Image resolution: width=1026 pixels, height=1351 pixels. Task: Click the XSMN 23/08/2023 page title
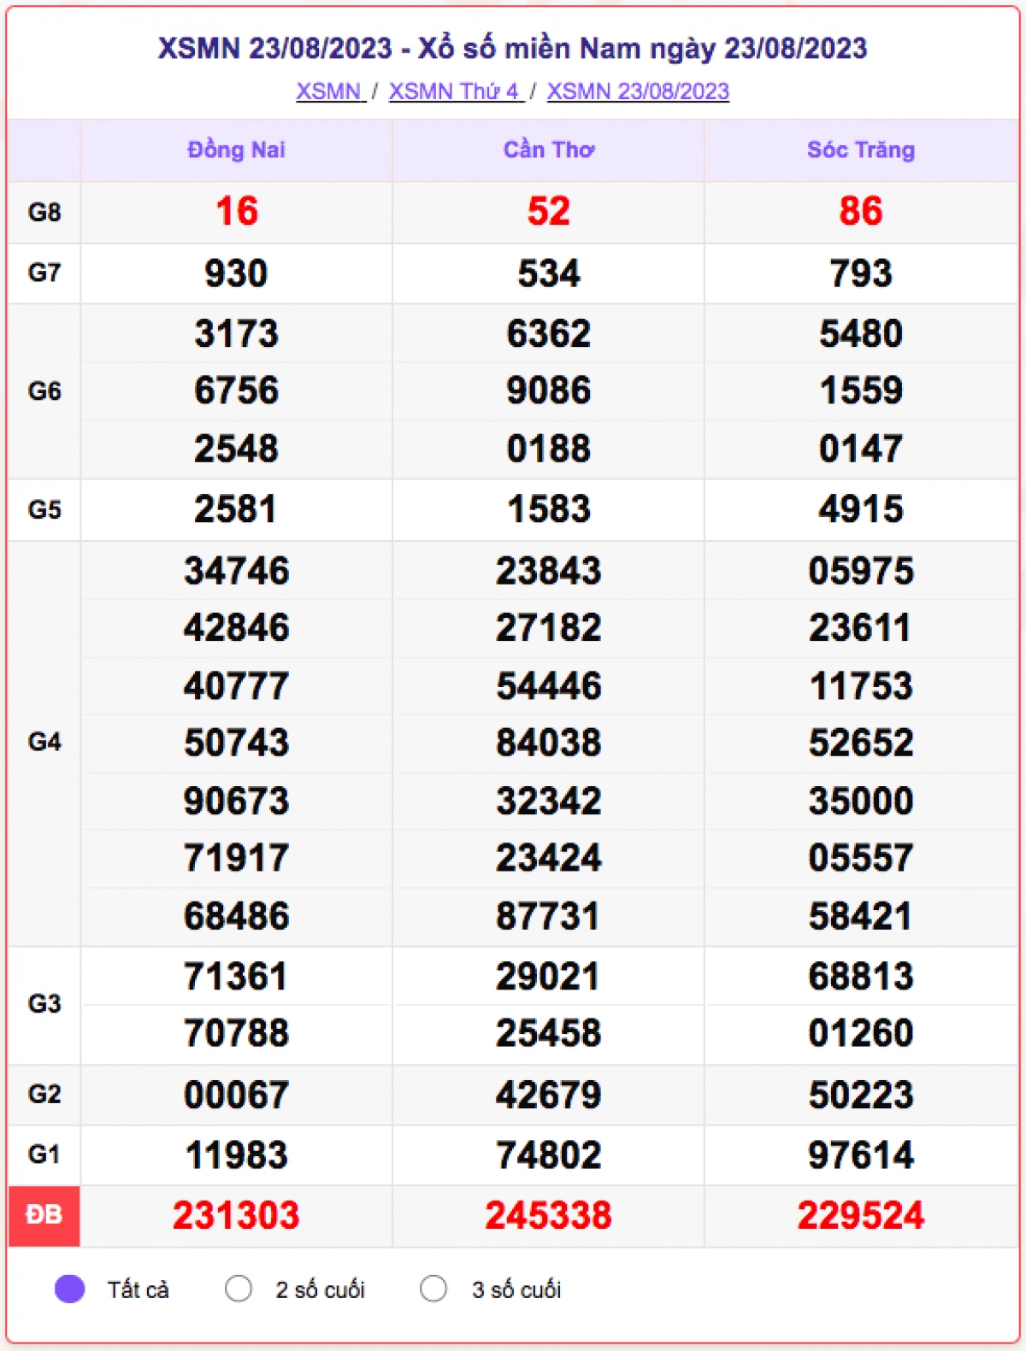pyautogui.click(x=513, y=49)
